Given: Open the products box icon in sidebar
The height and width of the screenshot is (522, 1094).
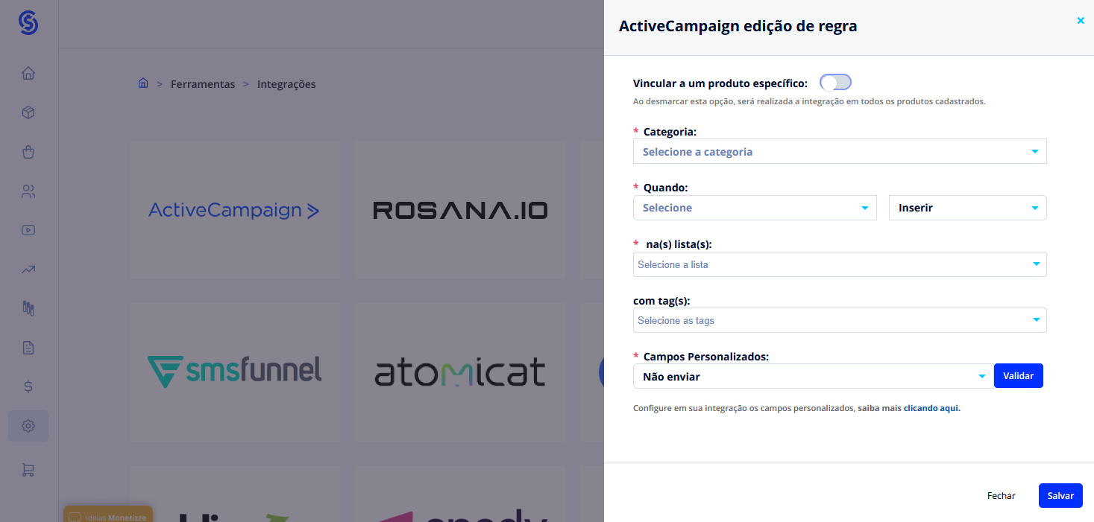Looking at the screenshot, I should (28, 112).
